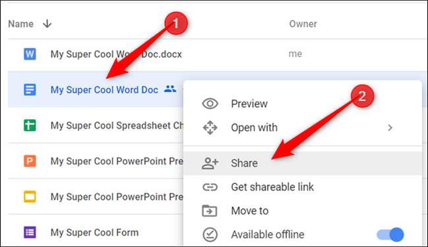Screen dimensions: 428x247
Task: Click the Available offline menu label
Action: [x=268, y=235]
